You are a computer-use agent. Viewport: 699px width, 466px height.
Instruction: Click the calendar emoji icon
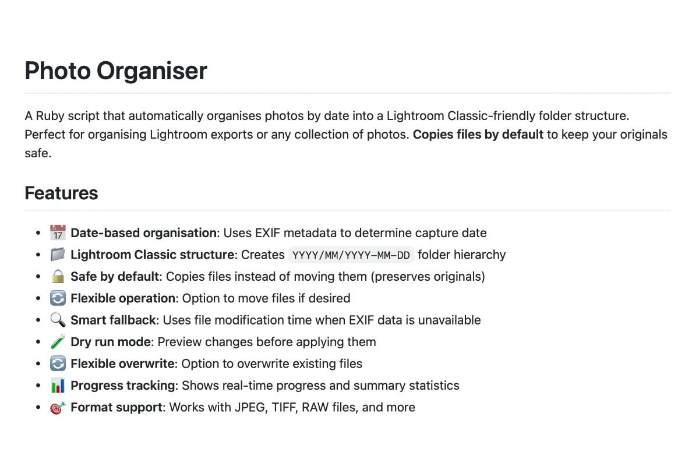tap(58, 233)
